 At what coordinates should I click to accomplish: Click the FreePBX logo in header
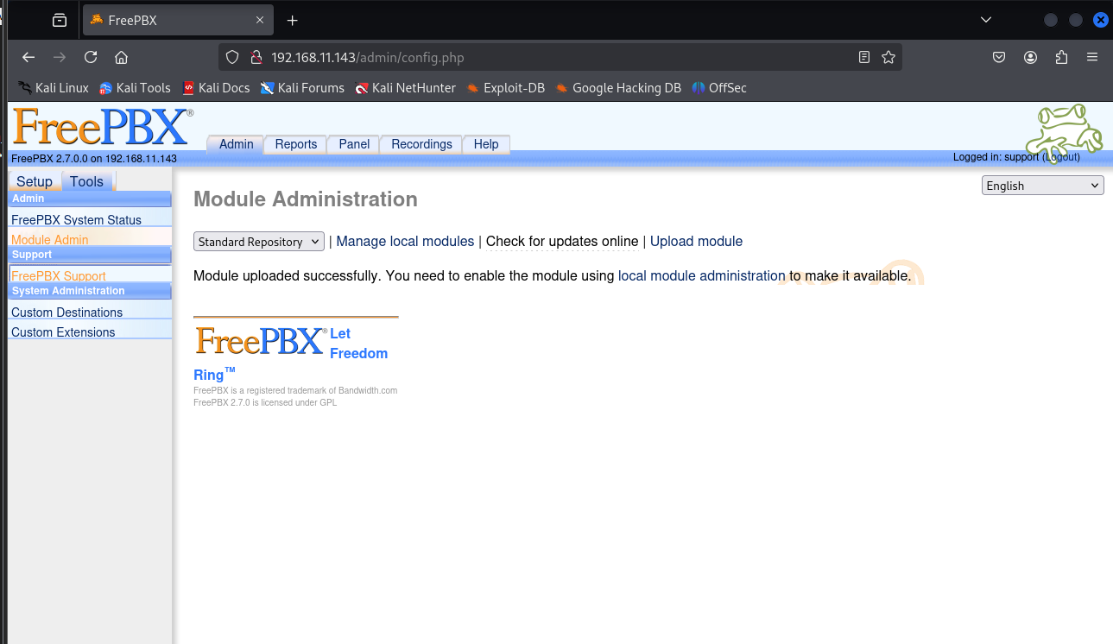(102, 127)
